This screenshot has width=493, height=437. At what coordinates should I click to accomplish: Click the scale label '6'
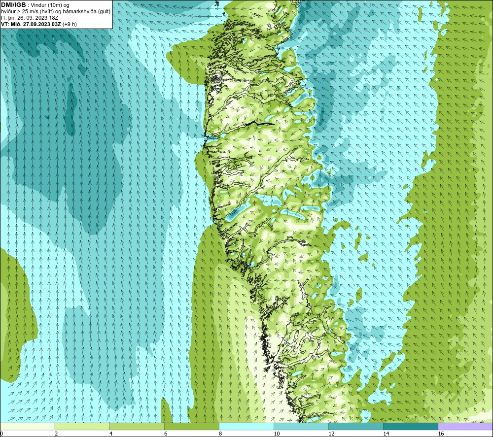tap(166, 434)
